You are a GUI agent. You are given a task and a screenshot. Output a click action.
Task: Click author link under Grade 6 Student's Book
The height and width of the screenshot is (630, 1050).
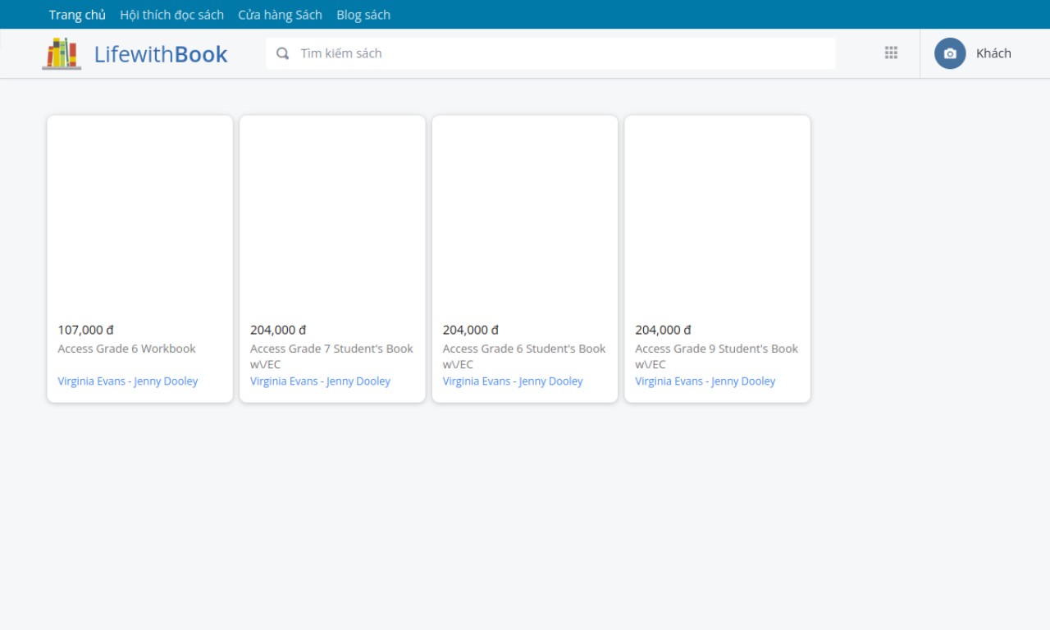pyautogui.click(x=513, y=381)
